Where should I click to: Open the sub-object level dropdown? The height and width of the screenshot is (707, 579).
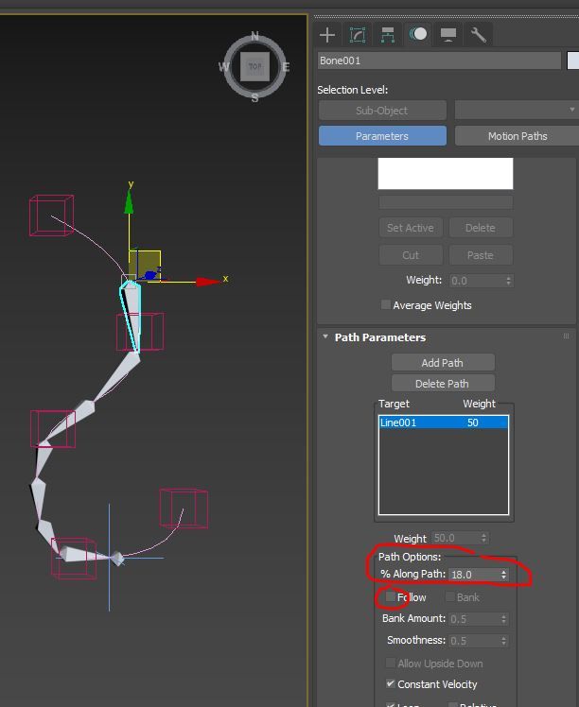[x=517, y=110]
